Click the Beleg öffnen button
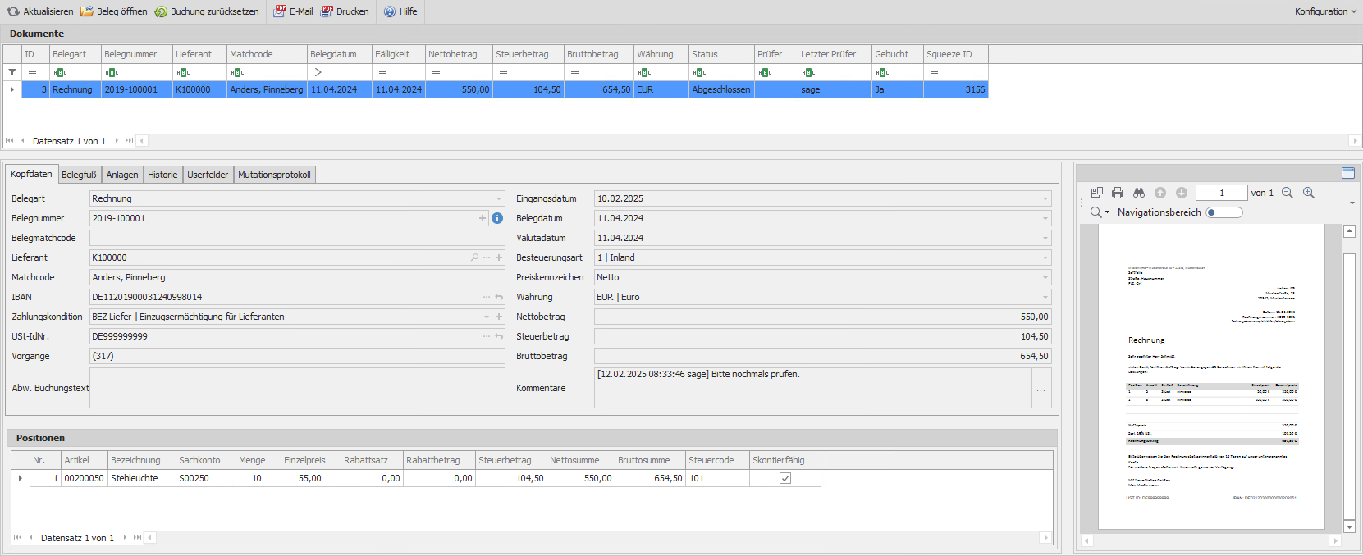 114,11
